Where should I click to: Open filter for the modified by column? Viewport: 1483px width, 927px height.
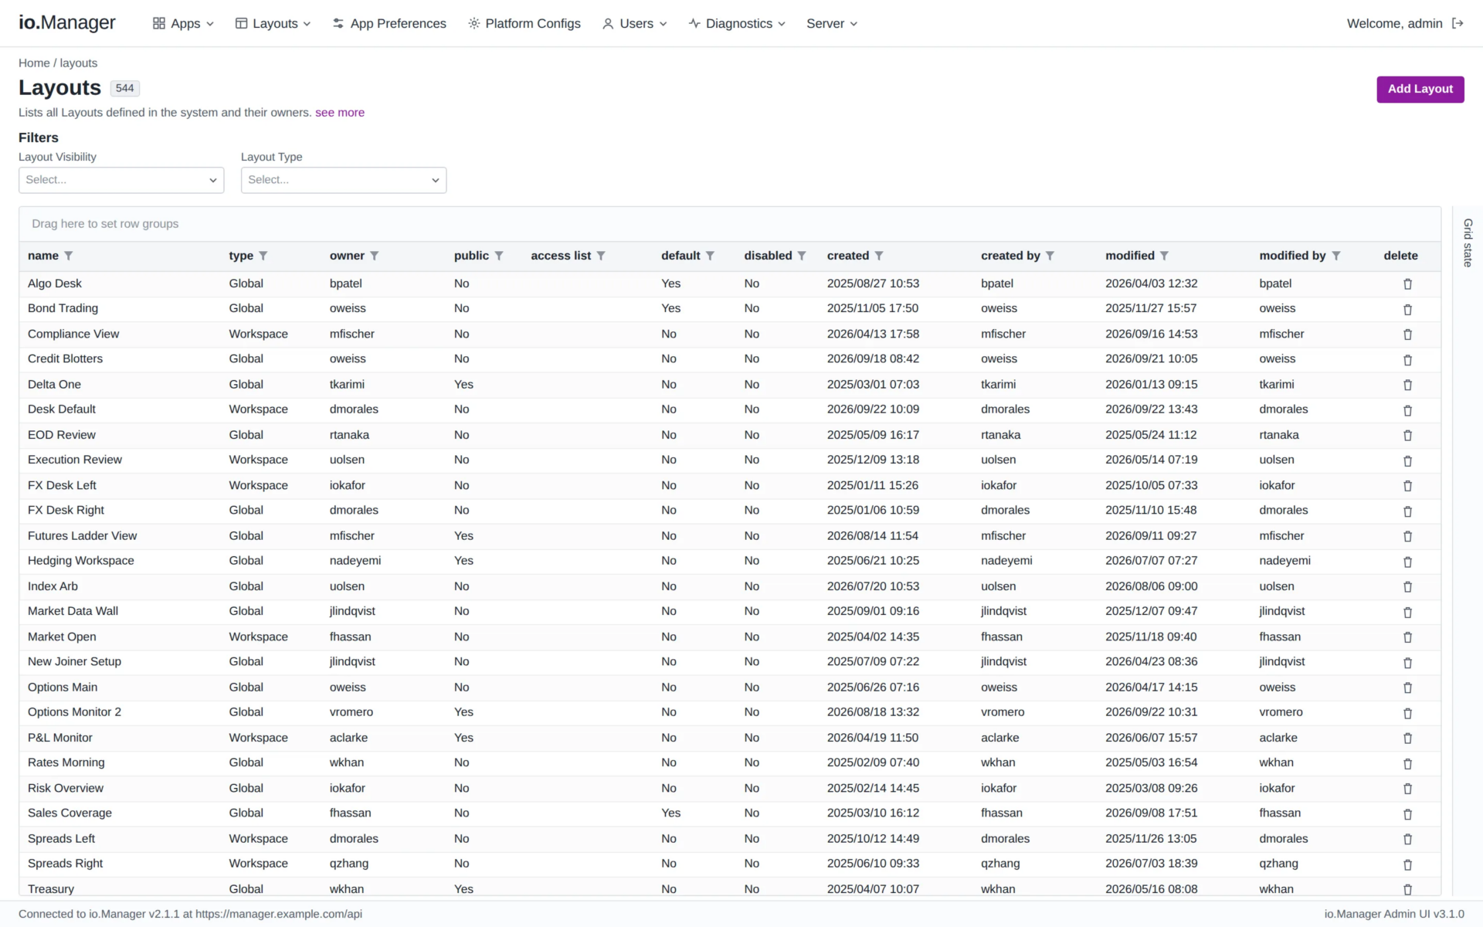point(1335,256)
